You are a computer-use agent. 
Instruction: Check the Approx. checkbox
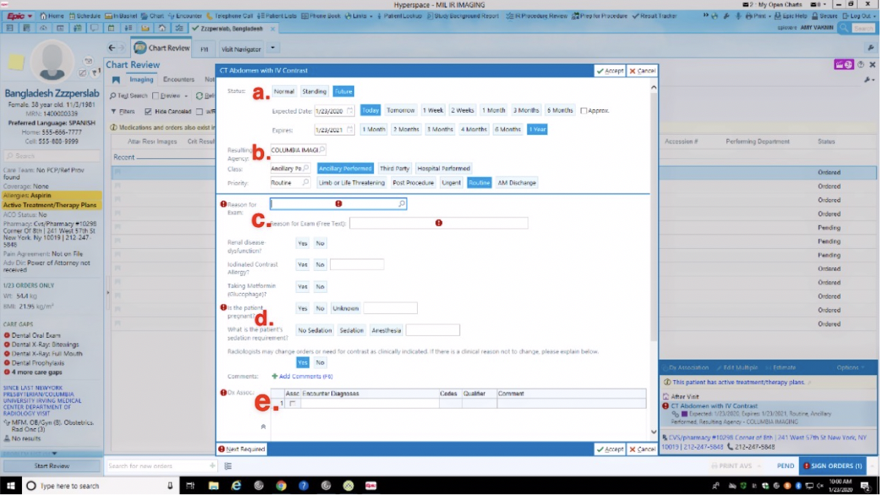(583, 111)
